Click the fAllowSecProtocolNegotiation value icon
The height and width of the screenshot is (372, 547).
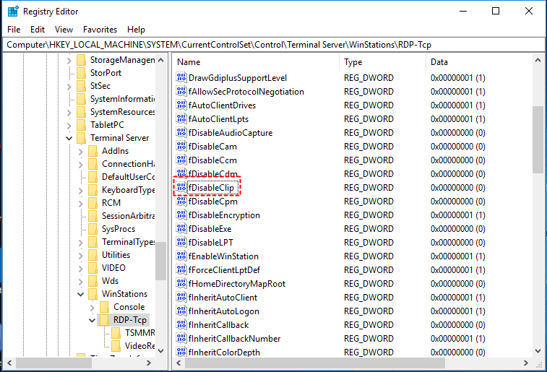click(x=181, y=91)
